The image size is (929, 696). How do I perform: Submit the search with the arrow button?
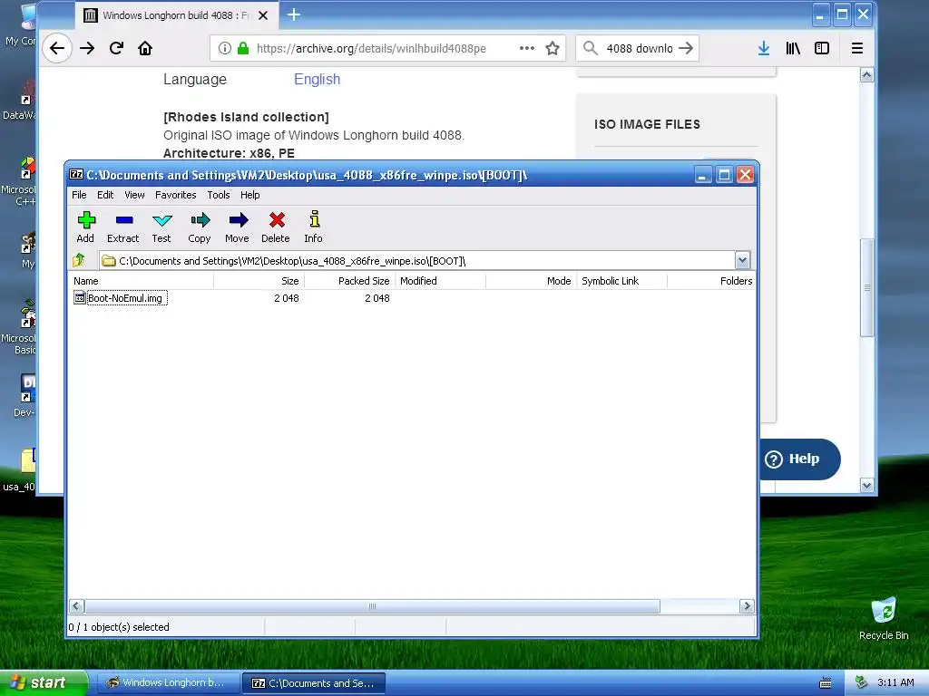686,49
